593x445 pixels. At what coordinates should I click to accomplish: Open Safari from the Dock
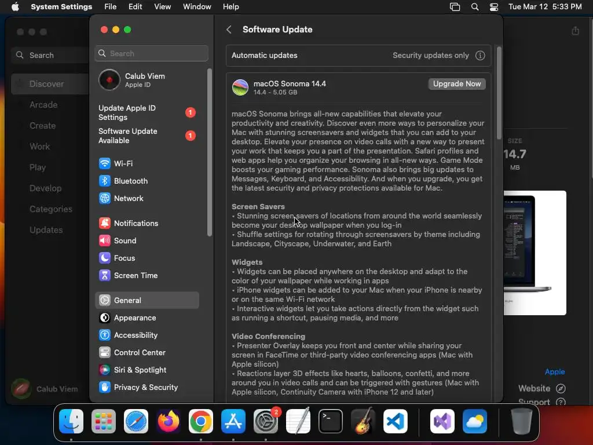point(136,421)
